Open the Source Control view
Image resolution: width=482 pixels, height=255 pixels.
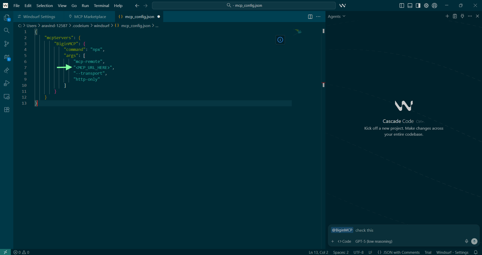7,44
